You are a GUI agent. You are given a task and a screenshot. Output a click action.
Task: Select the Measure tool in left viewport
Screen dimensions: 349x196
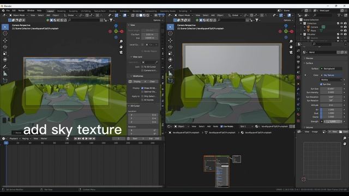click(x=5, y=73)
